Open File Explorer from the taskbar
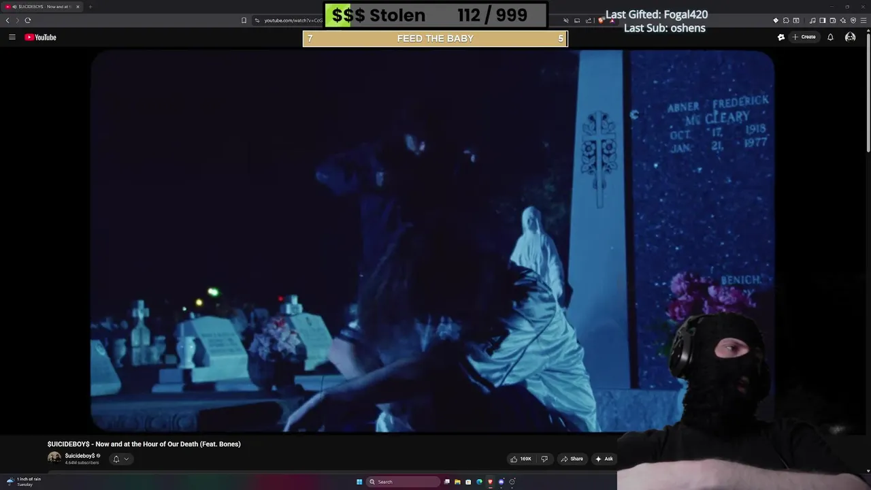Viewport: 871px width, 490px height. (x=457, y=482)
